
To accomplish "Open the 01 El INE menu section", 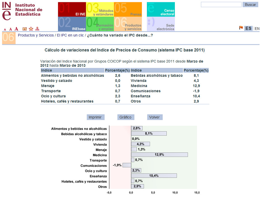I will 72,10.
